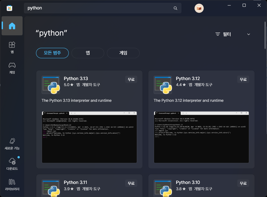
Task: Click the Python 3.10 app icon
Action: 163,188
